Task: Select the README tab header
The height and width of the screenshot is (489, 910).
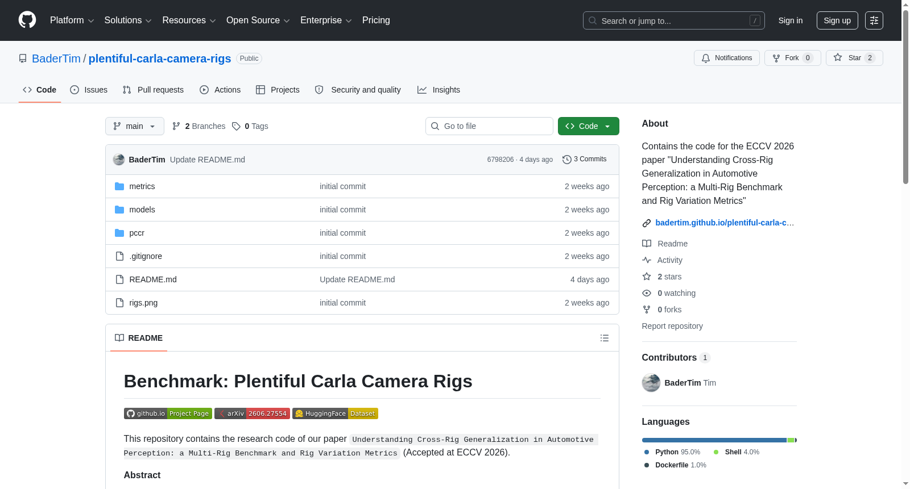Action: pos(139,338)
